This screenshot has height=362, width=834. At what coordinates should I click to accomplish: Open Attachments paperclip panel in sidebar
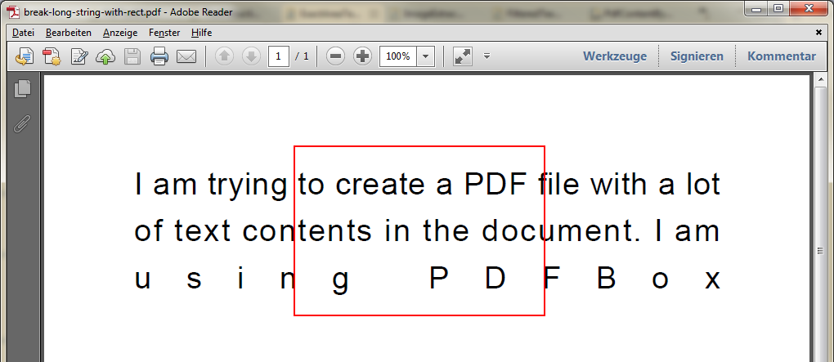[22, 123]
